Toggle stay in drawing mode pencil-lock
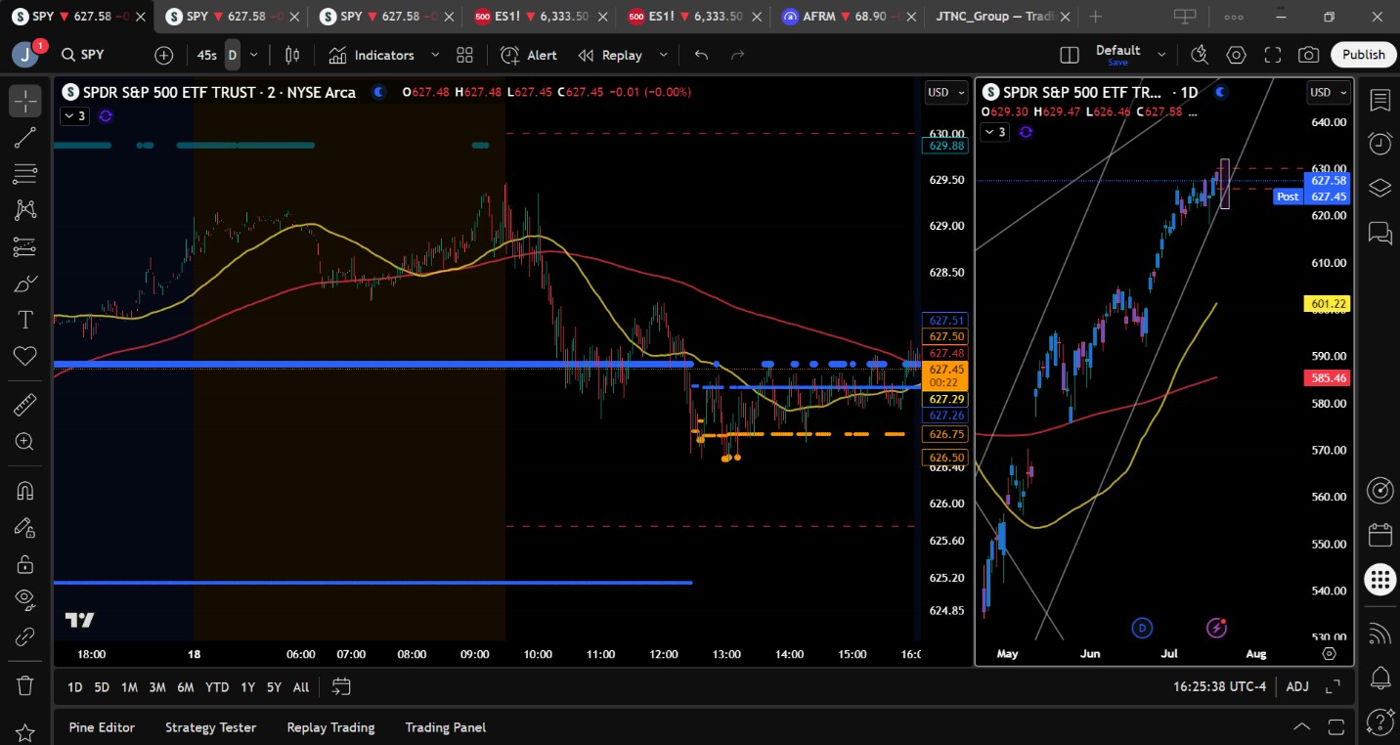The height and width of the screenshot is (745, 1400). point(25,528)
